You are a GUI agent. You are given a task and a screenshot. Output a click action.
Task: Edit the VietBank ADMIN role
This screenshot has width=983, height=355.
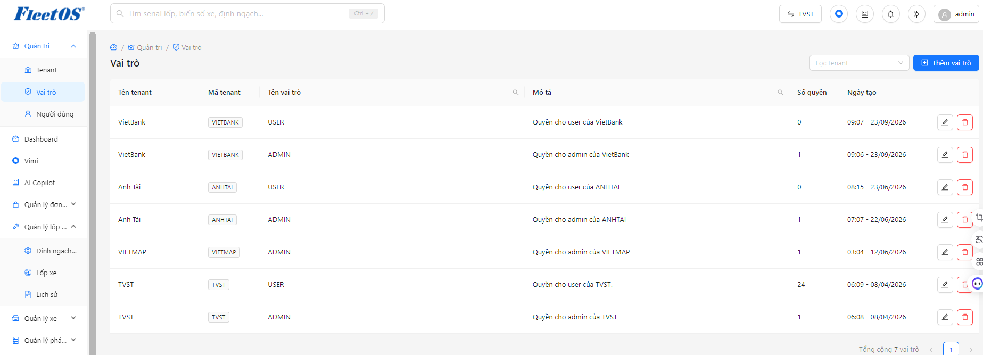pos(945,155)
